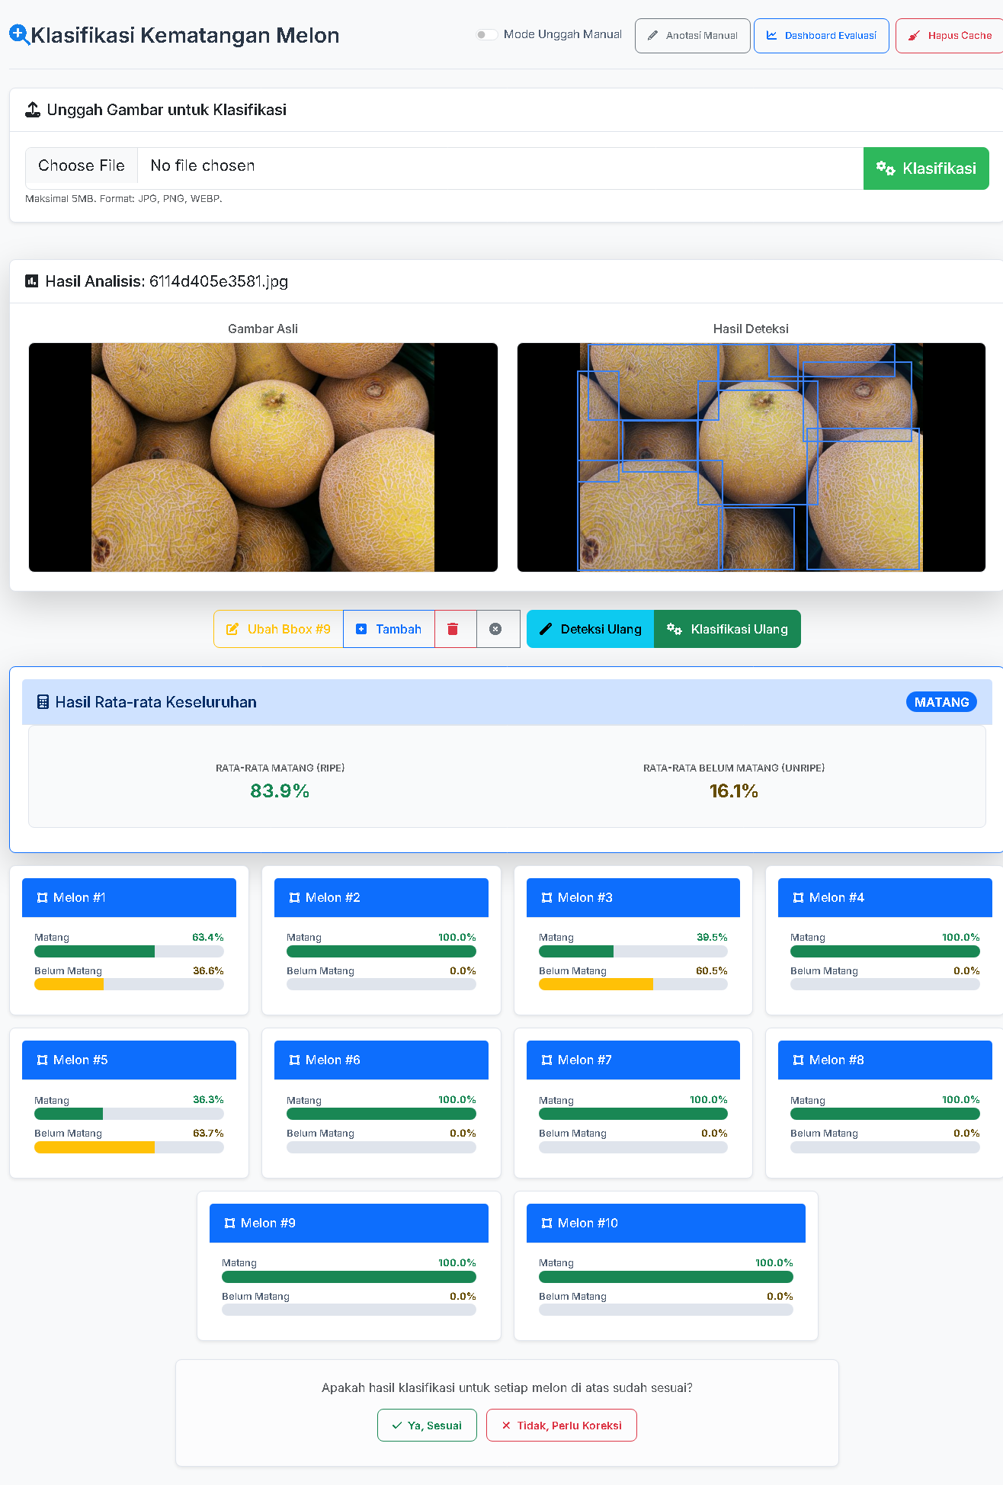Click bounding box icon in Melon #7 header
The width and height of the screenshot is (1003, 1485).
[546, 1060]
